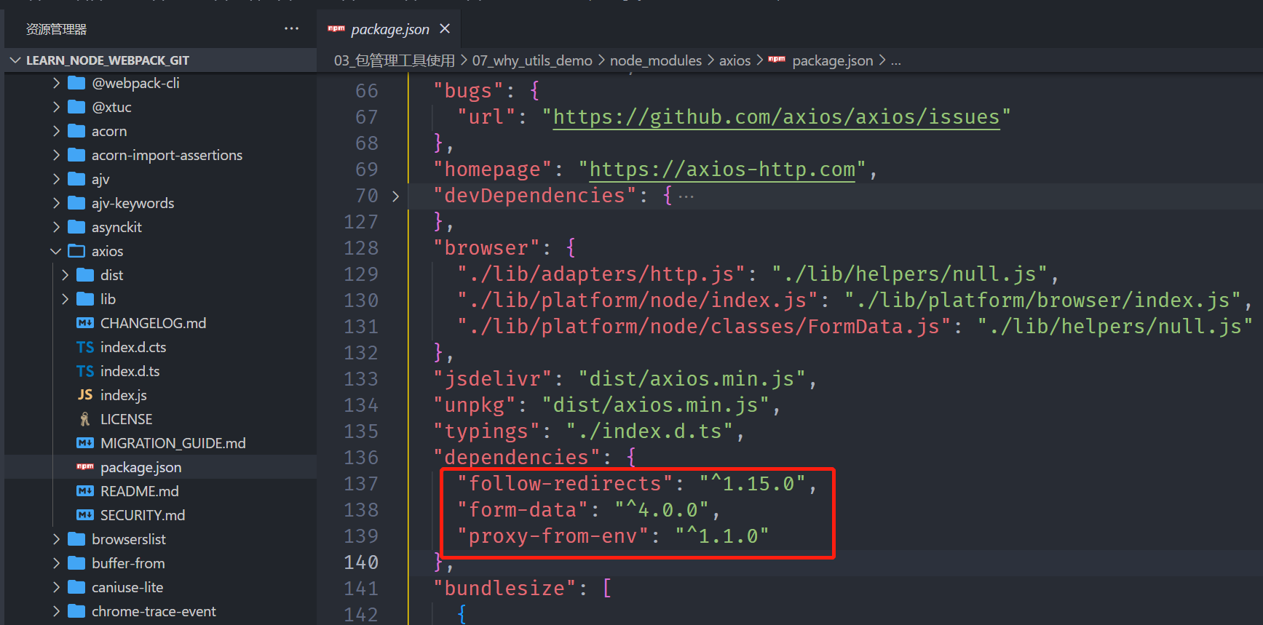Click the LICENSE file icon
This screenshot has width=1263, height=625.
[85, 419]
